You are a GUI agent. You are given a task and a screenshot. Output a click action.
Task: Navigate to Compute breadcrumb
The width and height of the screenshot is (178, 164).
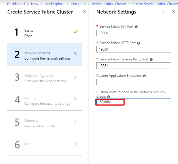tap(78, 4)
